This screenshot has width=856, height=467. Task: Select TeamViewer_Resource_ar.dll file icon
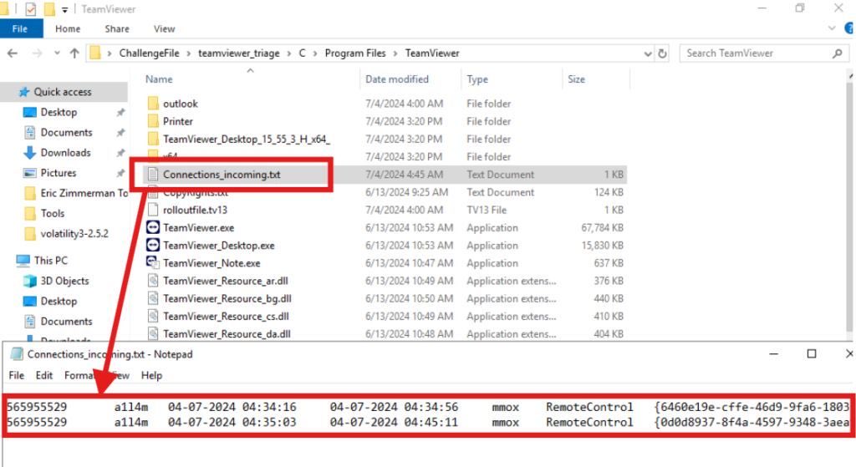(x=153, y=281)
